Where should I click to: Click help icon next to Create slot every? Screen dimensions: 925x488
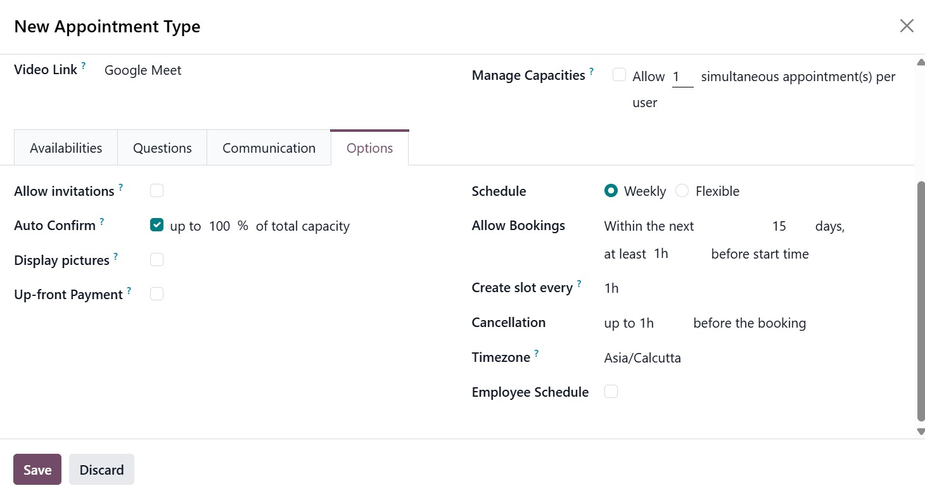(x=578, y=283)
